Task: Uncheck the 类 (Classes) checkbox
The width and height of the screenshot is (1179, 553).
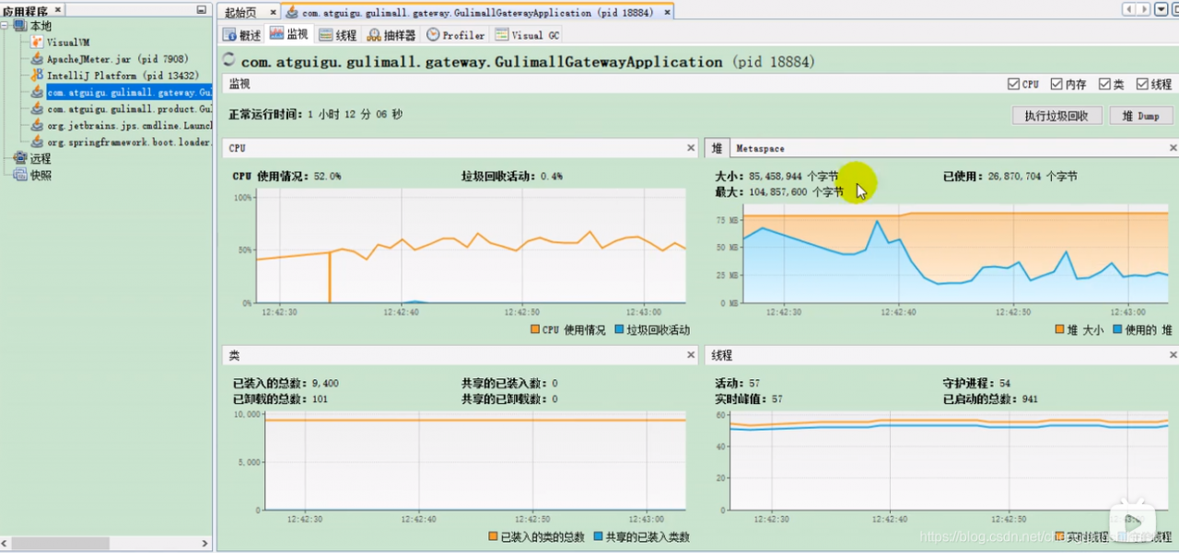Action: pos(1104,84)
